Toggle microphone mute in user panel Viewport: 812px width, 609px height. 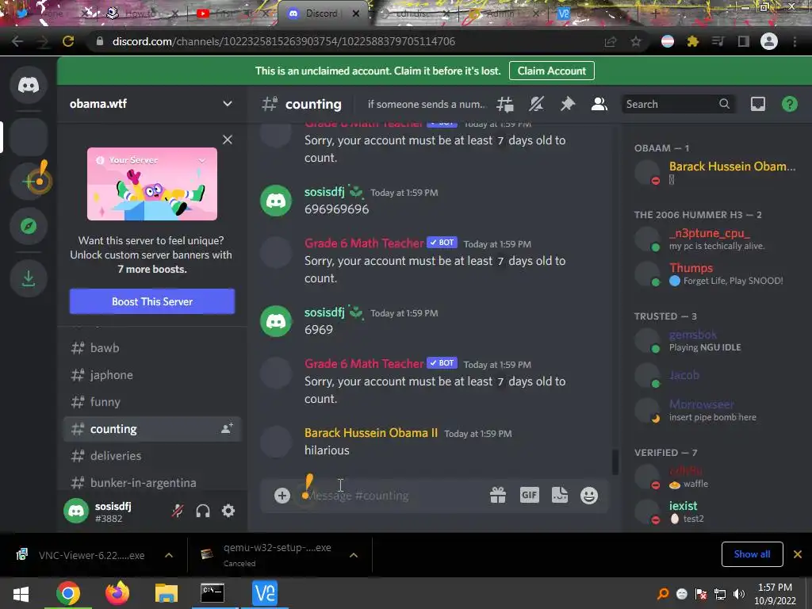(177, 511)
